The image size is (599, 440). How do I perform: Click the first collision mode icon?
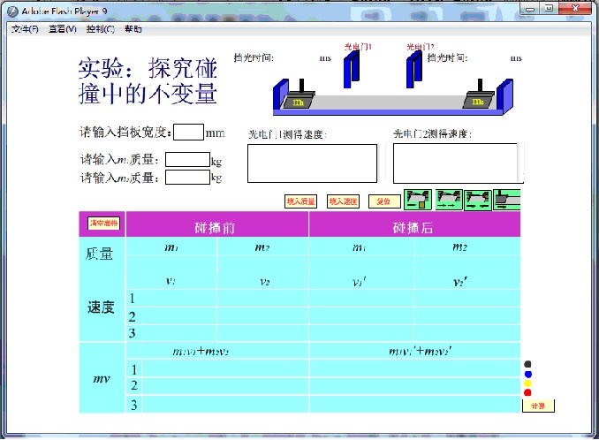point(417,200)
